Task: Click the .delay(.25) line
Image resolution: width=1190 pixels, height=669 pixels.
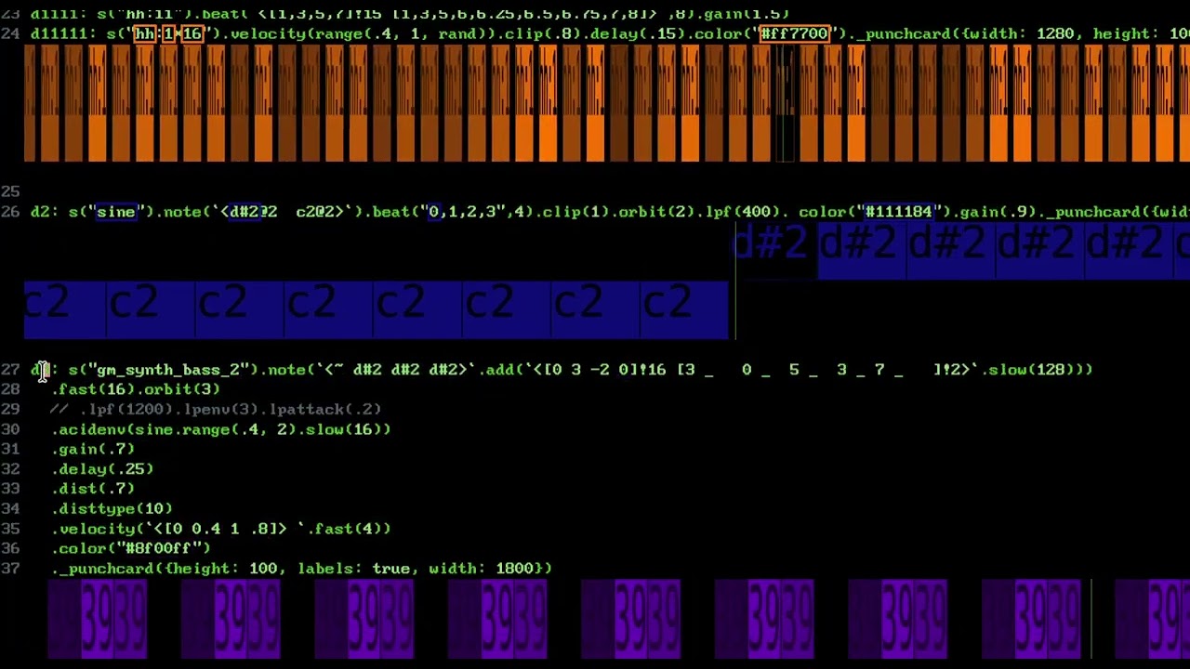Action: pyautogui.click(x=102, y=469)
